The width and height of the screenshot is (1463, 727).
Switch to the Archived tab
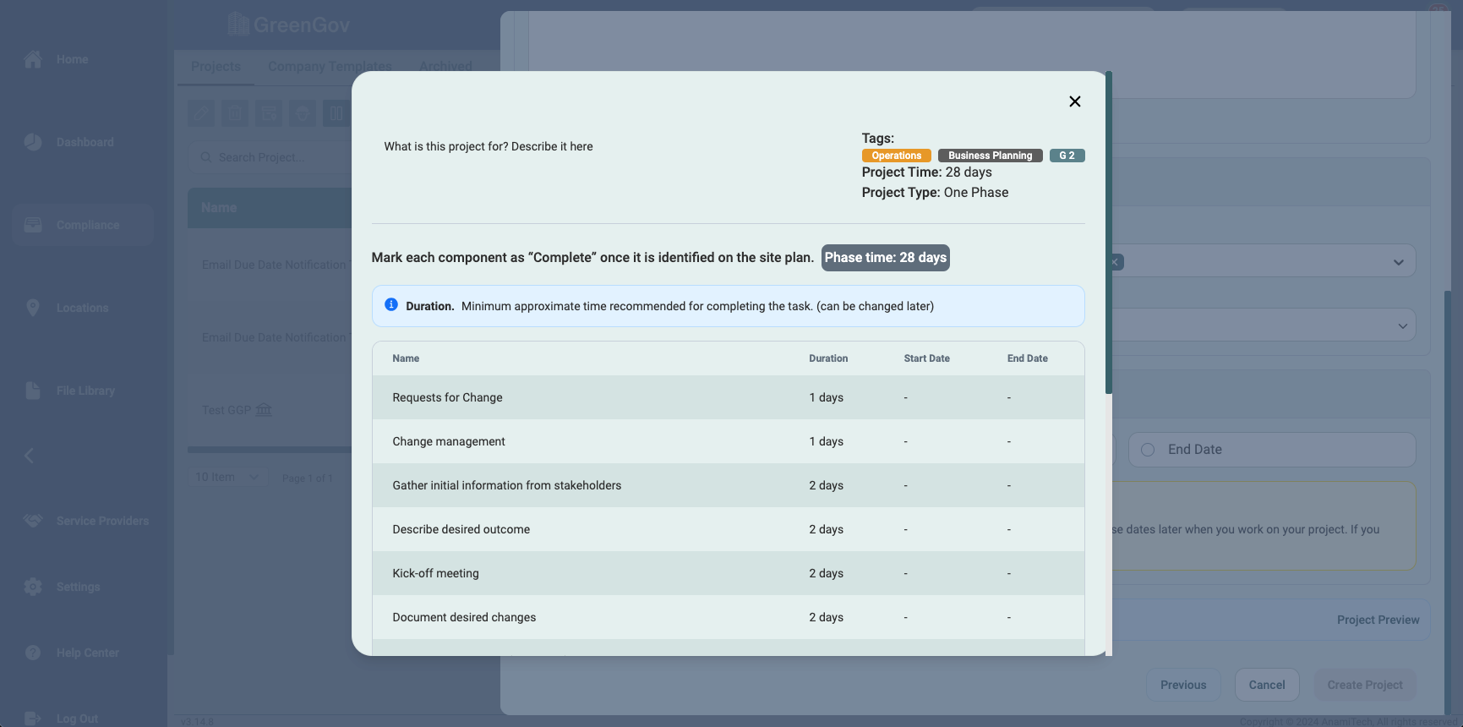tap(445, 67)
